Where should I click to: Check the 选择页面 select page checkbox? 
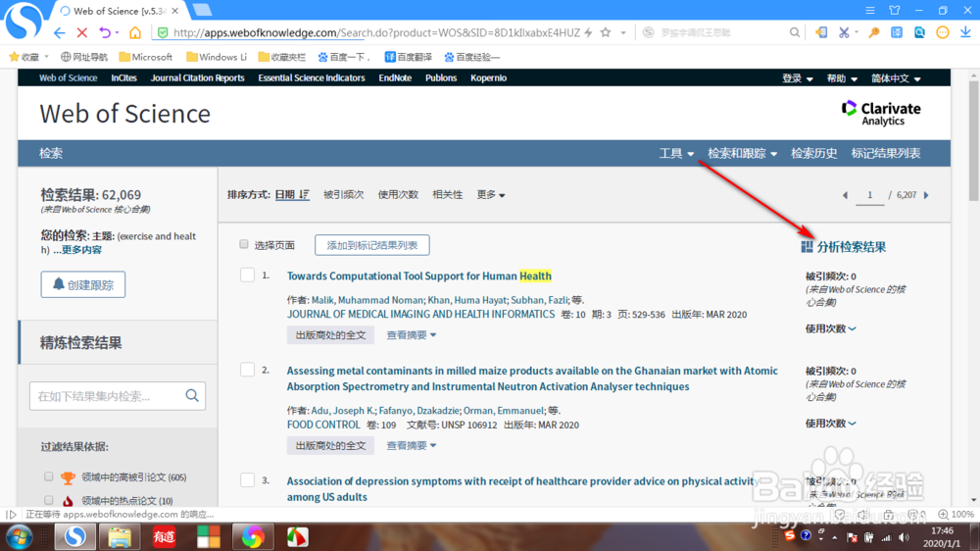click(x=244, y=244)
